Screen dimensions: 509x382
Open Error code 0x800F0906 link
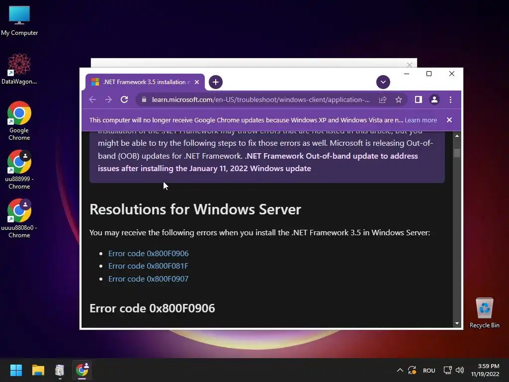coord(148,253)
